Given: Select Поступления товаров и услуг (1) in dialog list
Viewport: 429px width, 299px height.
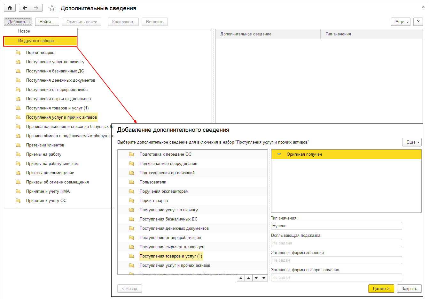Looking at the screenshot, I should point(171,256).
